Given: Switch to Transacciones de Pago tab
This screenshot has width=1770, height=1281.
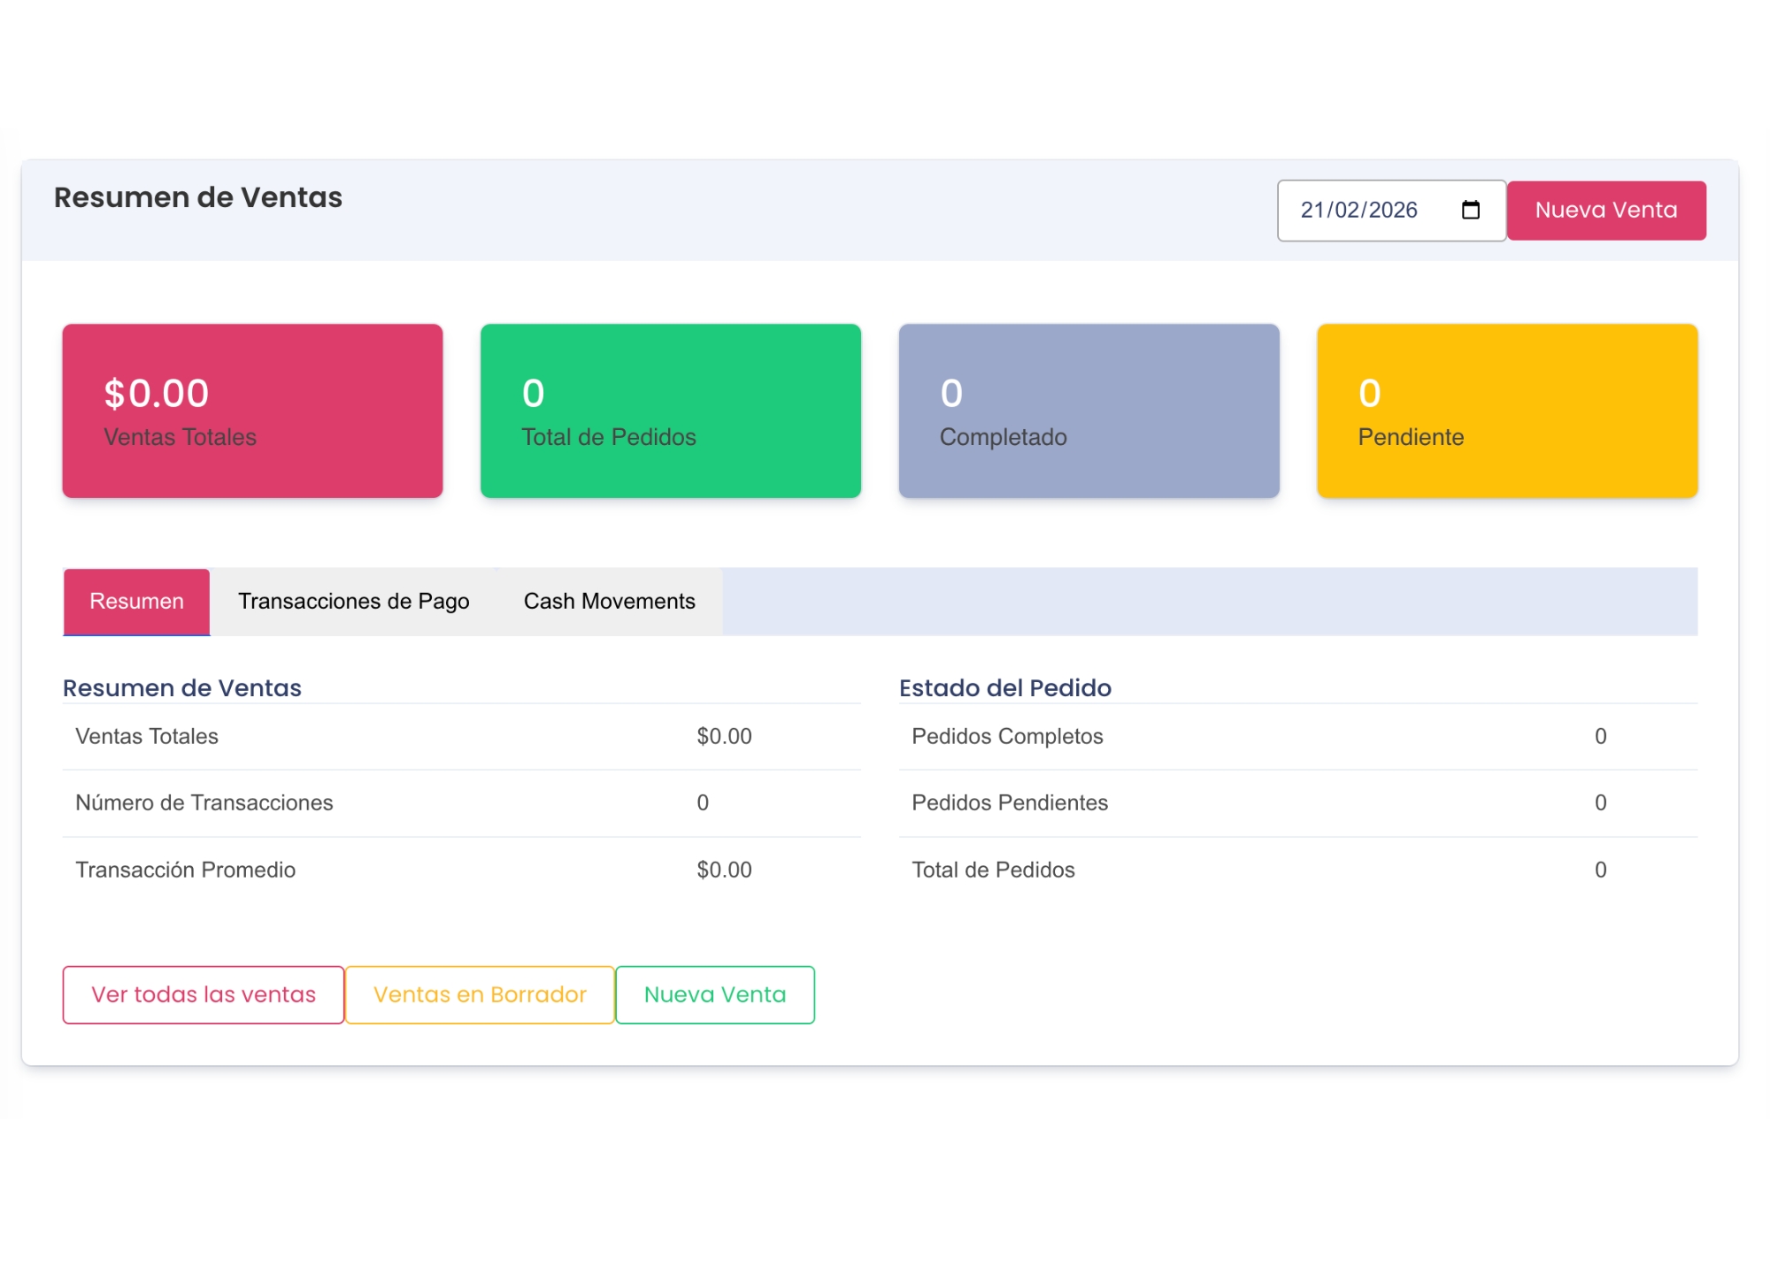Looking at the screenshot, I should coord(353,602).
